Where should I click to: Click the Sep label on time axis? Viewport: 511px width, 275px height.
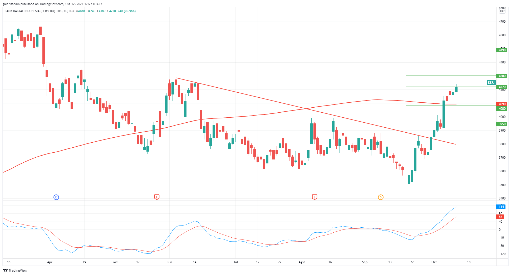pos(365,262)
